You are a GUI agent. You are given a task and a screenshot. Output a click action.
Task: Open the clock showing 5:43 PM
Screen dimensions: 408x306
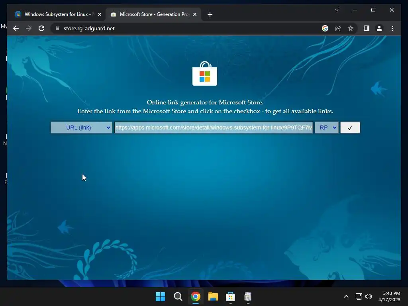pos(389,296)
